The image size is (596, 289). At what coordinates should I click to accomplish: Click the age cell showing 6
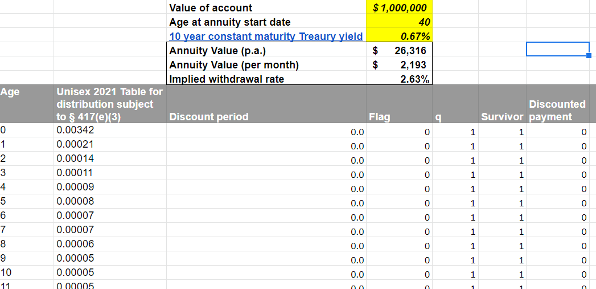tap(27, 215)
